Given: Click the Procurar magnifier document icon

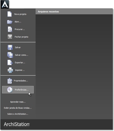Looking at the screenshot, I should [10, 29].
